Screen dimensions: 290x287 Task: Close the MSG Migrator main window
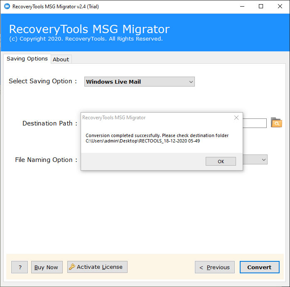click(x=280, y=7)
